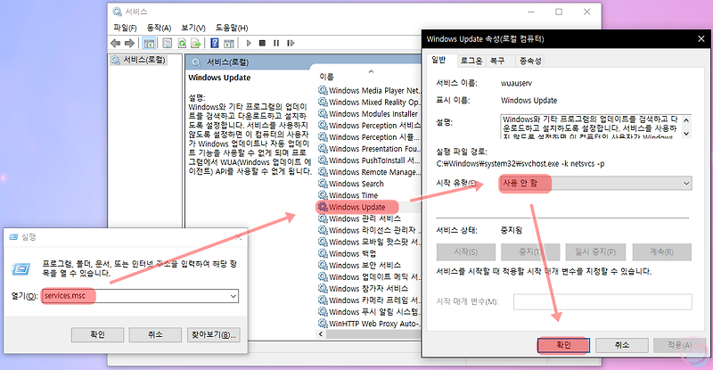Click the gear icon beside Windows Media Player Net

pyautogui.click(x=323, y=90)
